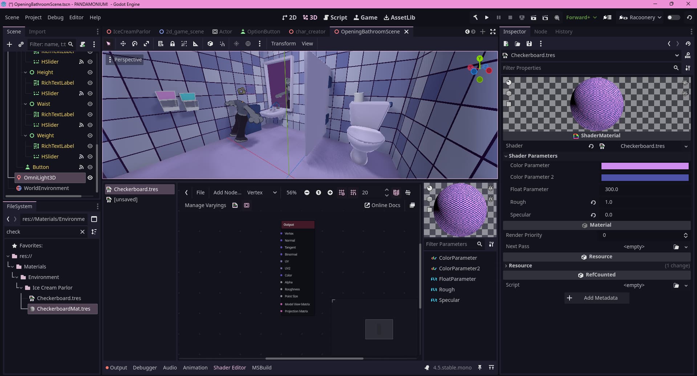Click the pink Color Parameter swatch
697x376 pixels.
pos(645,166)
